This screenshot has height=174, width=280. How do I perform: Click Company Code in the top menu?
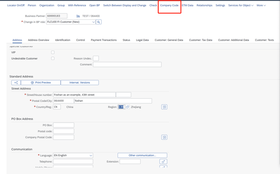pos(169,5)
